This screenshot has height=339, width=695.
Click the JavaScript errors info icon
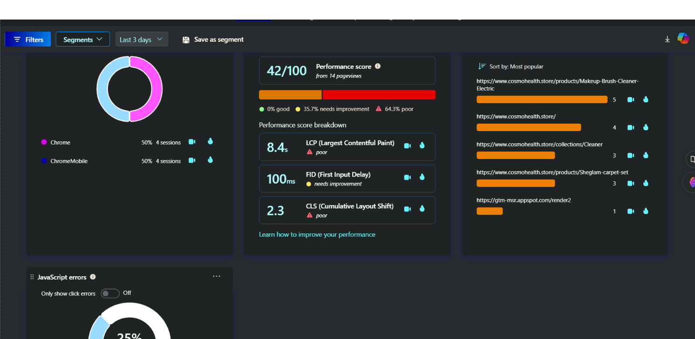(x=93, y=277)
